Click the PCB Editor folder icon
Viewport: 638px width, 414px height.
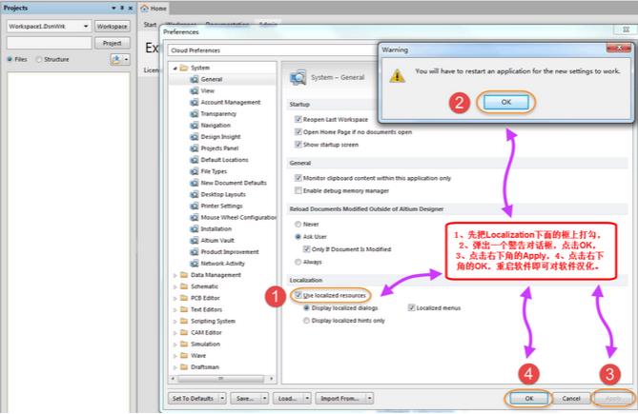click(184, 298)
